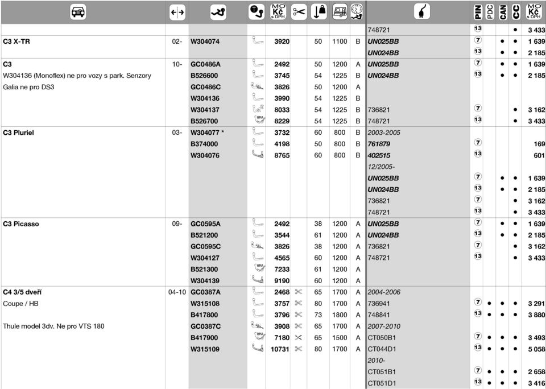Screen dimensions: 546x389
Task: Click the wiring price 5 058
Action: [536, 349]
